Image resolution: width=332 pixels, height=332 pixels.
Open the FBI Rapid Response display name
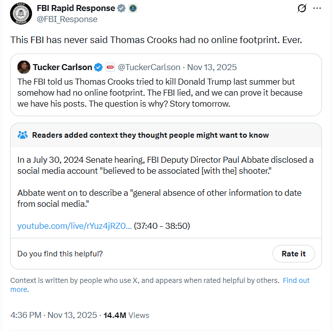pyautogui.click(x=76, y=9)
